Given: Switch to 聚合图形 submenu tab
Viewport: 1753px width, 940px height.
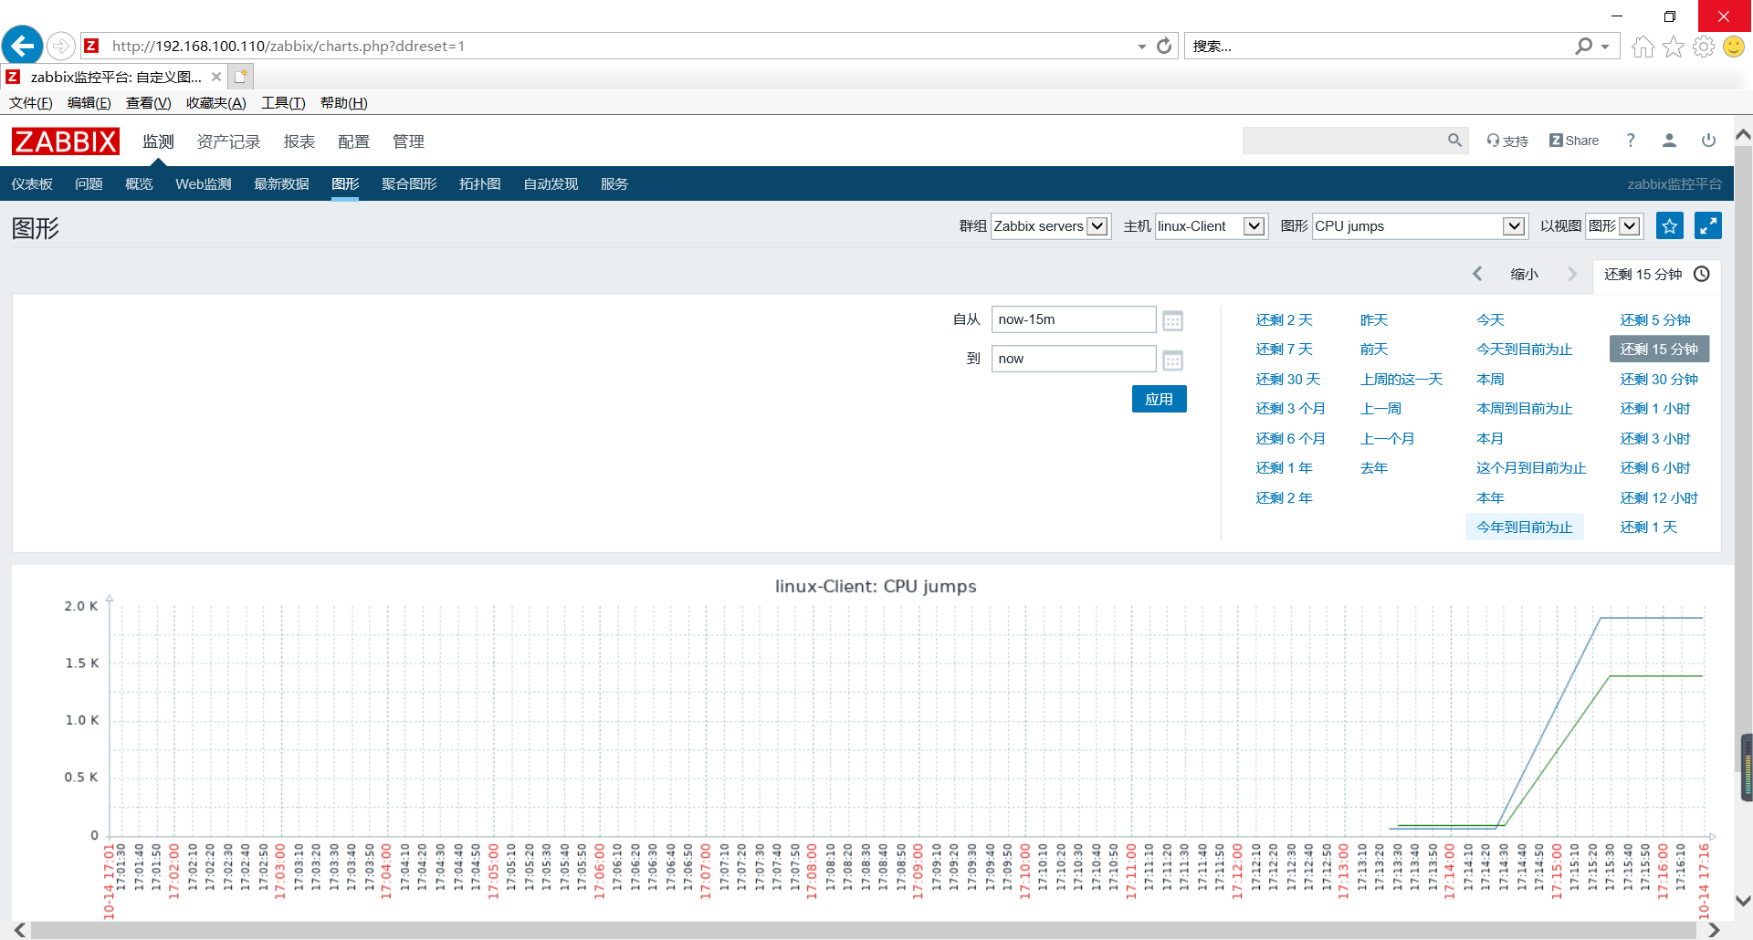Looking at the screenshot, I should click(x=409, y=183).
